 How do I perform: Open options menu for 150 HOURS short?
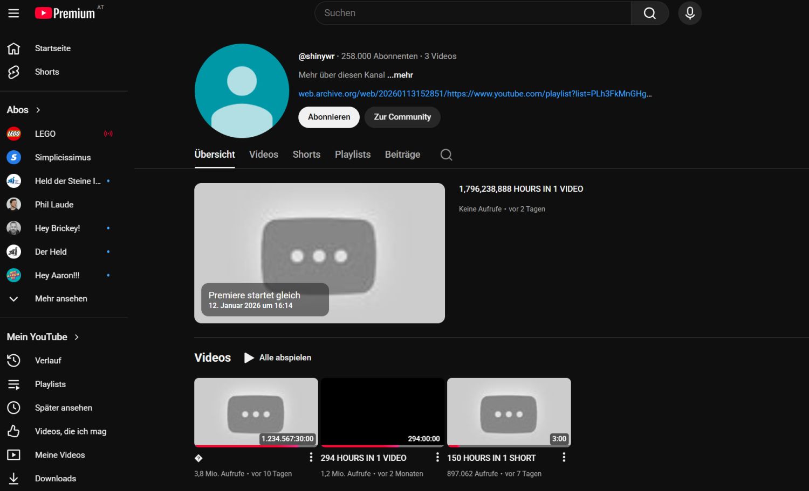(564, 458)
